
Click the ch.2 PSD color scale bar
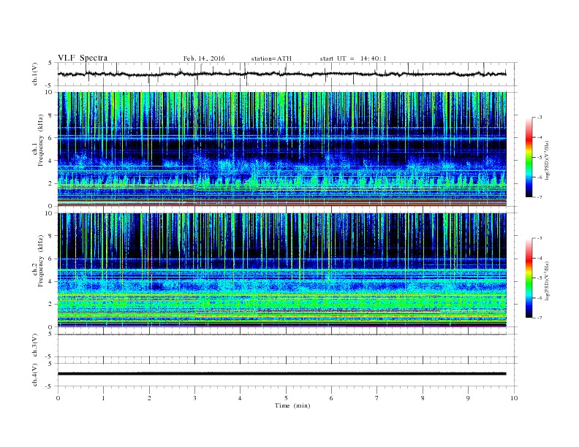click(529, 278)
